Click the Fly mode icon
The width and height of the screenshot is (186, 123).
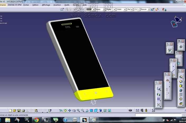click(x=61, y=110)
